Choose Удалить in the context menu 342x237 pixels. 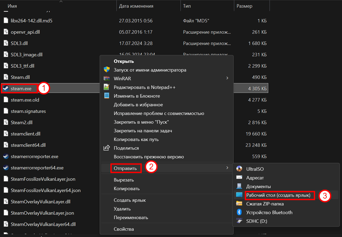122,209
